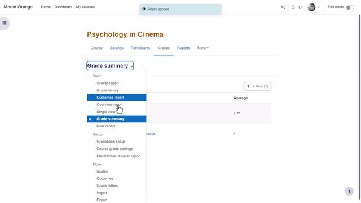Viewport: 361px width, 203px height.
Task: Select Outcomes report in the dropdown
Action: pos(117,98)
